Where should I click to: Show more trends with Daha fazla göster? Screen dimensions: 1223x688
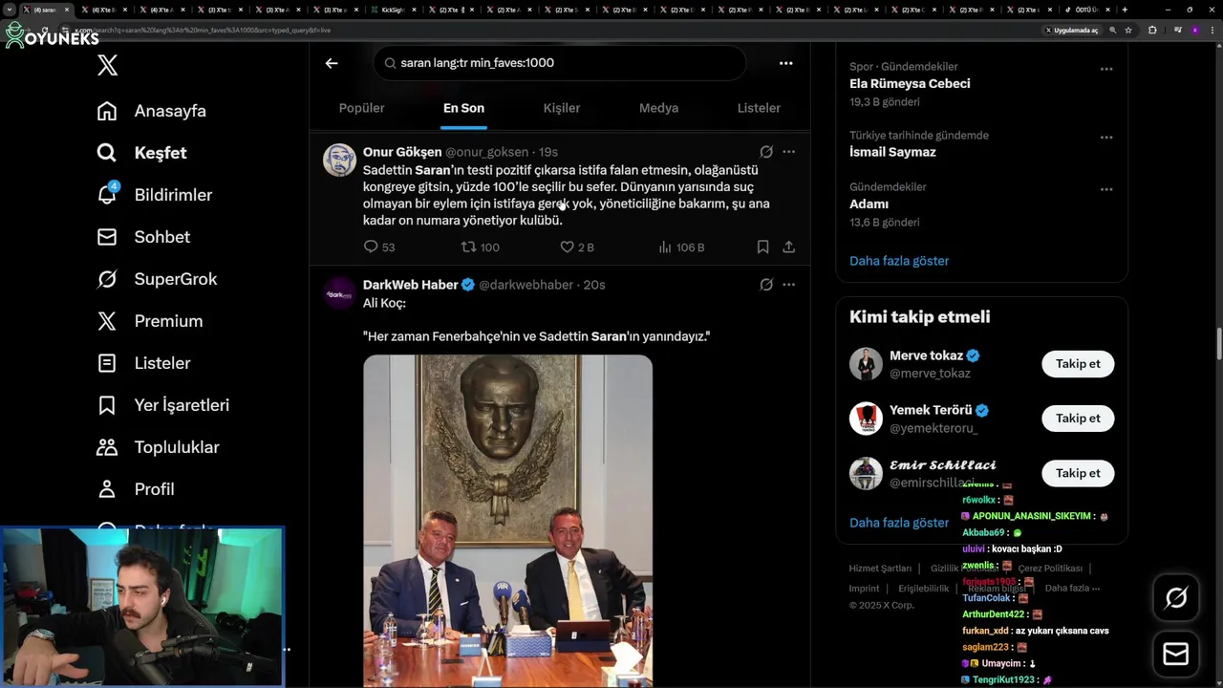(x=899, y=261)
